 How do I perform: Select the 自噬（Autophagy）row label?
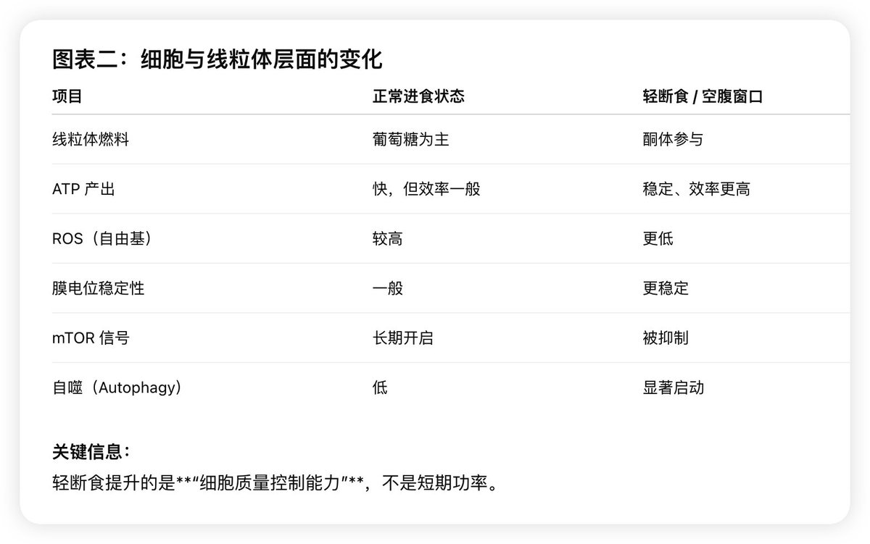tap(117, 388)
